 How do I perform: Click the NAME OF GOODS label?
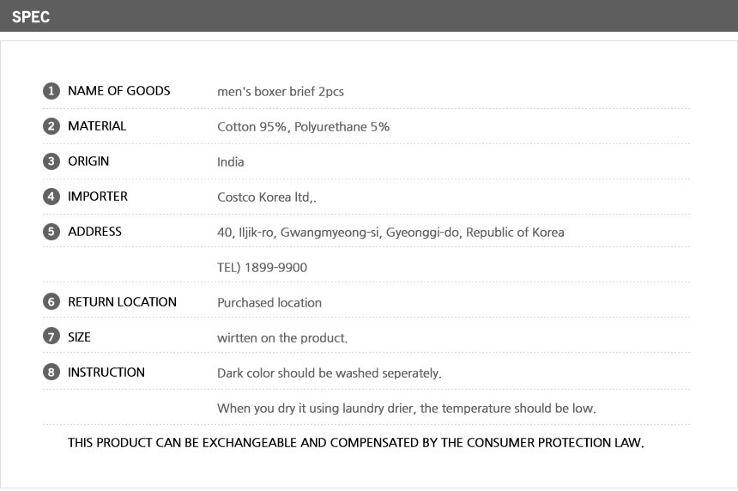(119, 91)
